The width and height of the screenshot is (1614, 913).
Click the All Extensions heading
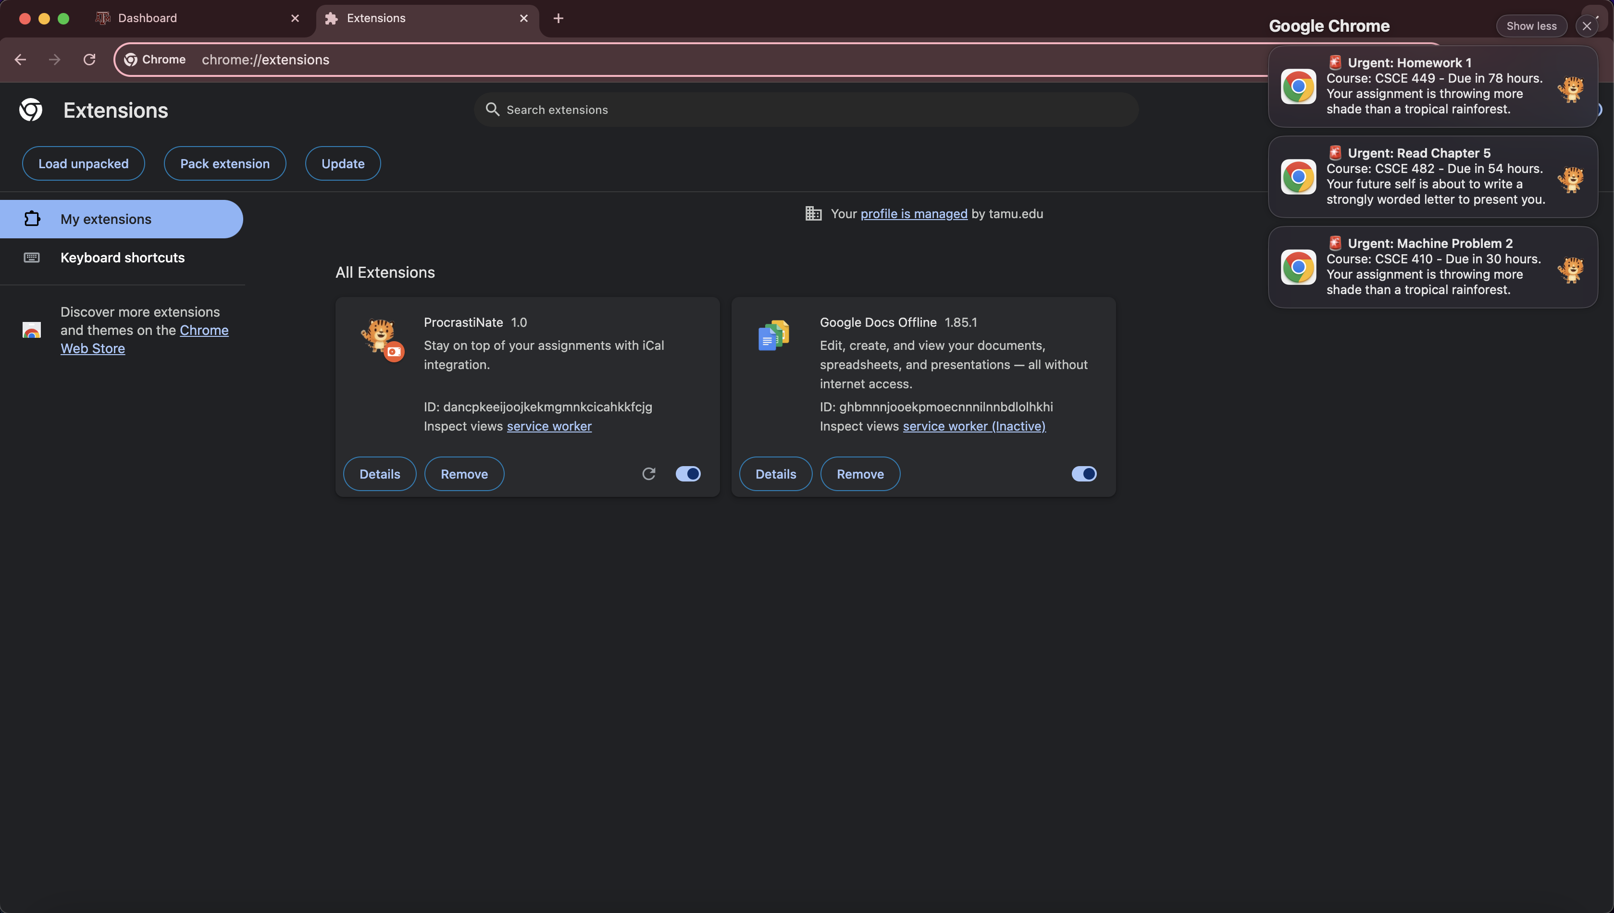click(385, 272)
